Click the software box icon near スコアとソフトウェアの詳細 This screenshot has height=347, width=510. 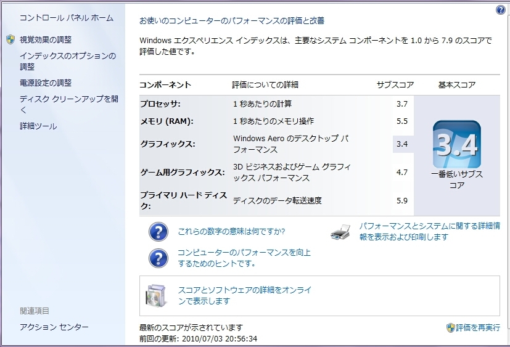coord(157,296)
